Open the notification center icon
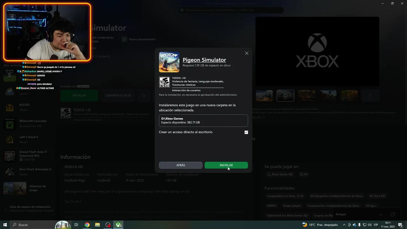This screenshot has width=407, height=229. pyautogui.click(x=401, y=225)
